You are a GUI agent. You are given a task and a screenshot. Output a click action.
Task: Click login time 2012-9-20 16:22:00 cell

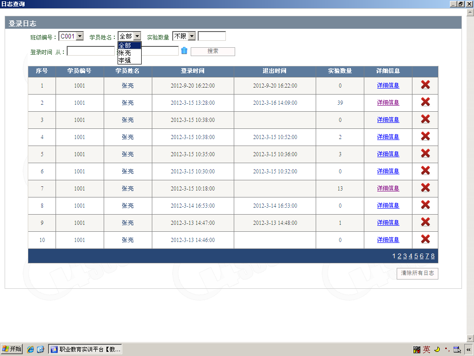point(193,86)
